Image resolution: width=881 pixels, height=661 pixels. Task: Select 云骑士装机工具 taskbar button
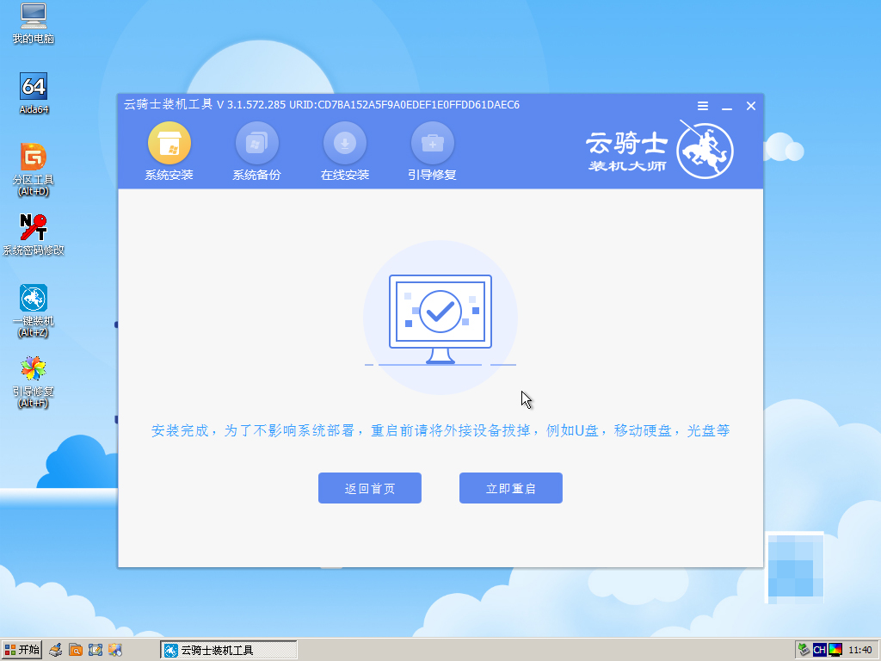[x=229, y=651]
